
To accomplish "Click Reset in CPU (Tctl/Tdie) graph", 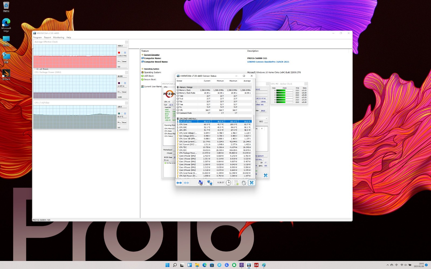I will point(124,122).
